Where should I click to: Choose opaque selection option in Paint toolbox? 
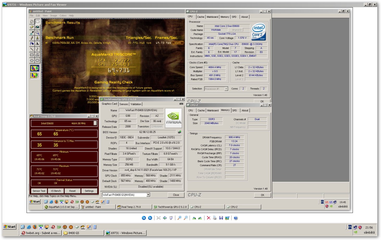tap(35, 68)
